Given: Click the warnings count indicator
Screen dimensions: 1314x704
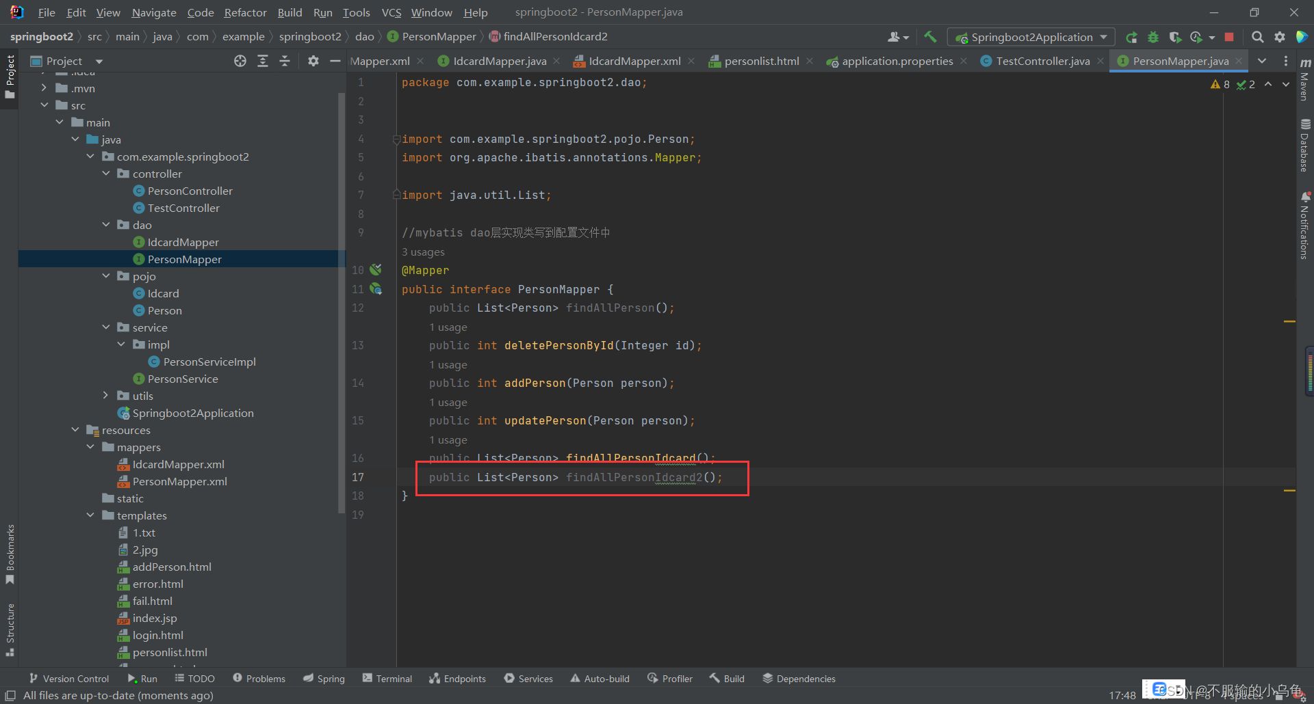Looking at the screenshot, I should click(x=1220, y=84).
